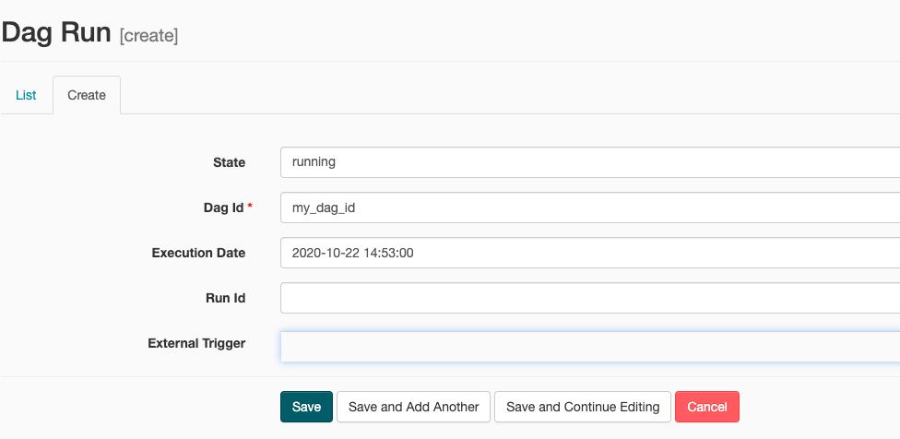Click the State label
900x439 pixels.
click(x=229, y=162)
